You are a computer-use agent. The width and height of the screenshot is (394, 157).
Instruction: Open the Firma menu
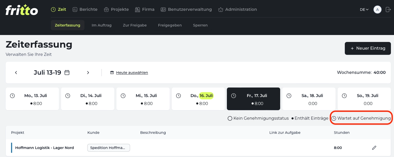[145, 10]
